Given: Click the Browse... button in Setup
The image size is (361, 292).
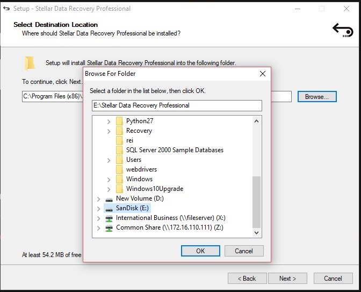Looking at the screenshot, I should tap(317, 97).
